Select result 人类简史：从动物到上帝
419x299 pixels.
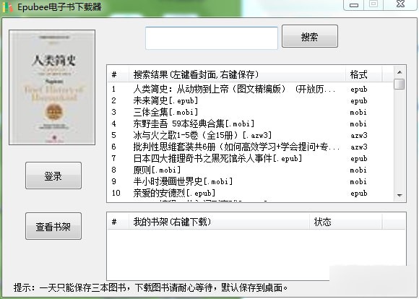pos(251,89)
